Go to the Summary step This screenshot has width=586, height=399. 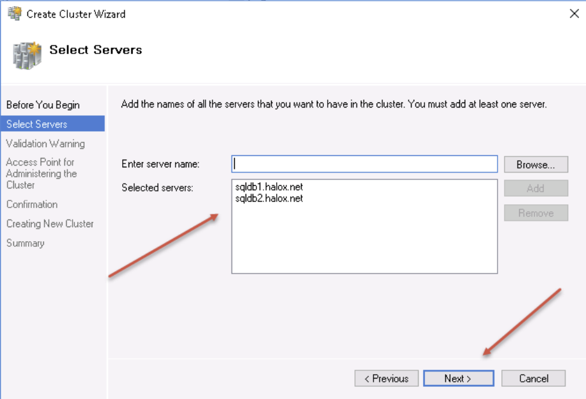click(25, 243)
